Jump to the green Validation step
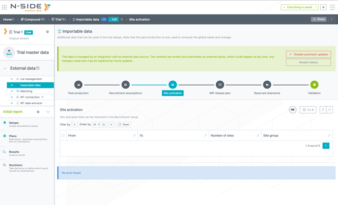The image size is (338, 205). [x=314, y=85]
